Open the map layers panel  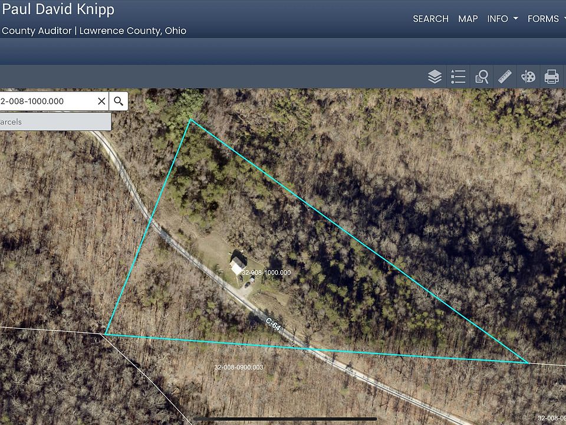click(x=435, y=77)
